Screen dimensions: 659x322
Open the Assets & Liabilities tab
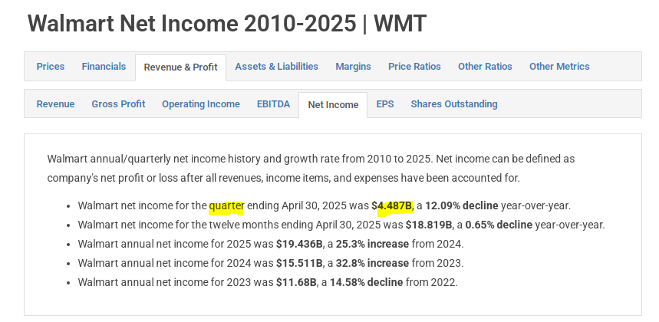(276, 67)
